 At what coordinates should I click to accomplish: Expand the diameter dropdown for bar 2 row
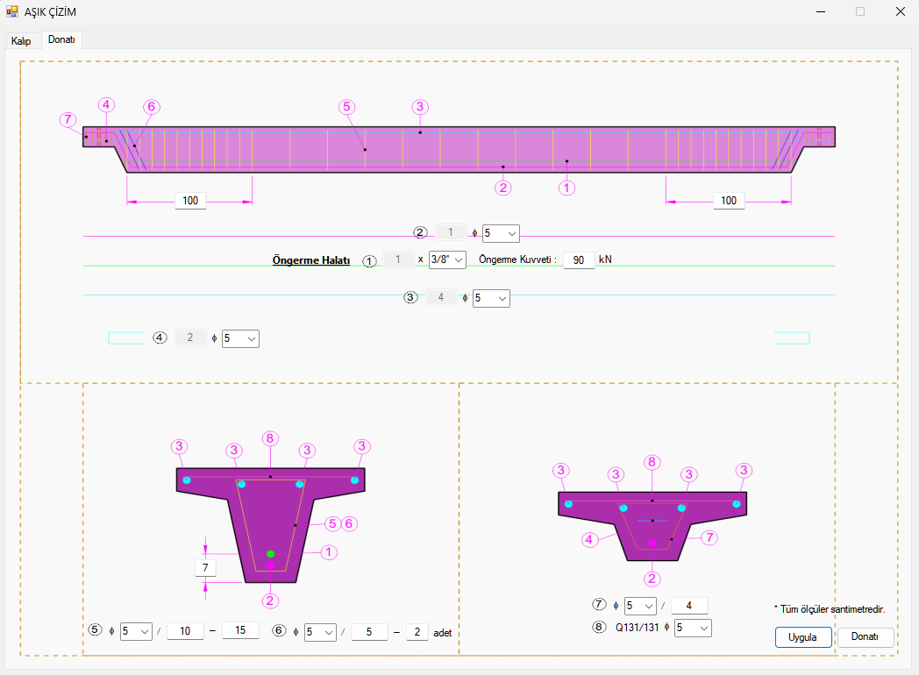coord(501,233)
